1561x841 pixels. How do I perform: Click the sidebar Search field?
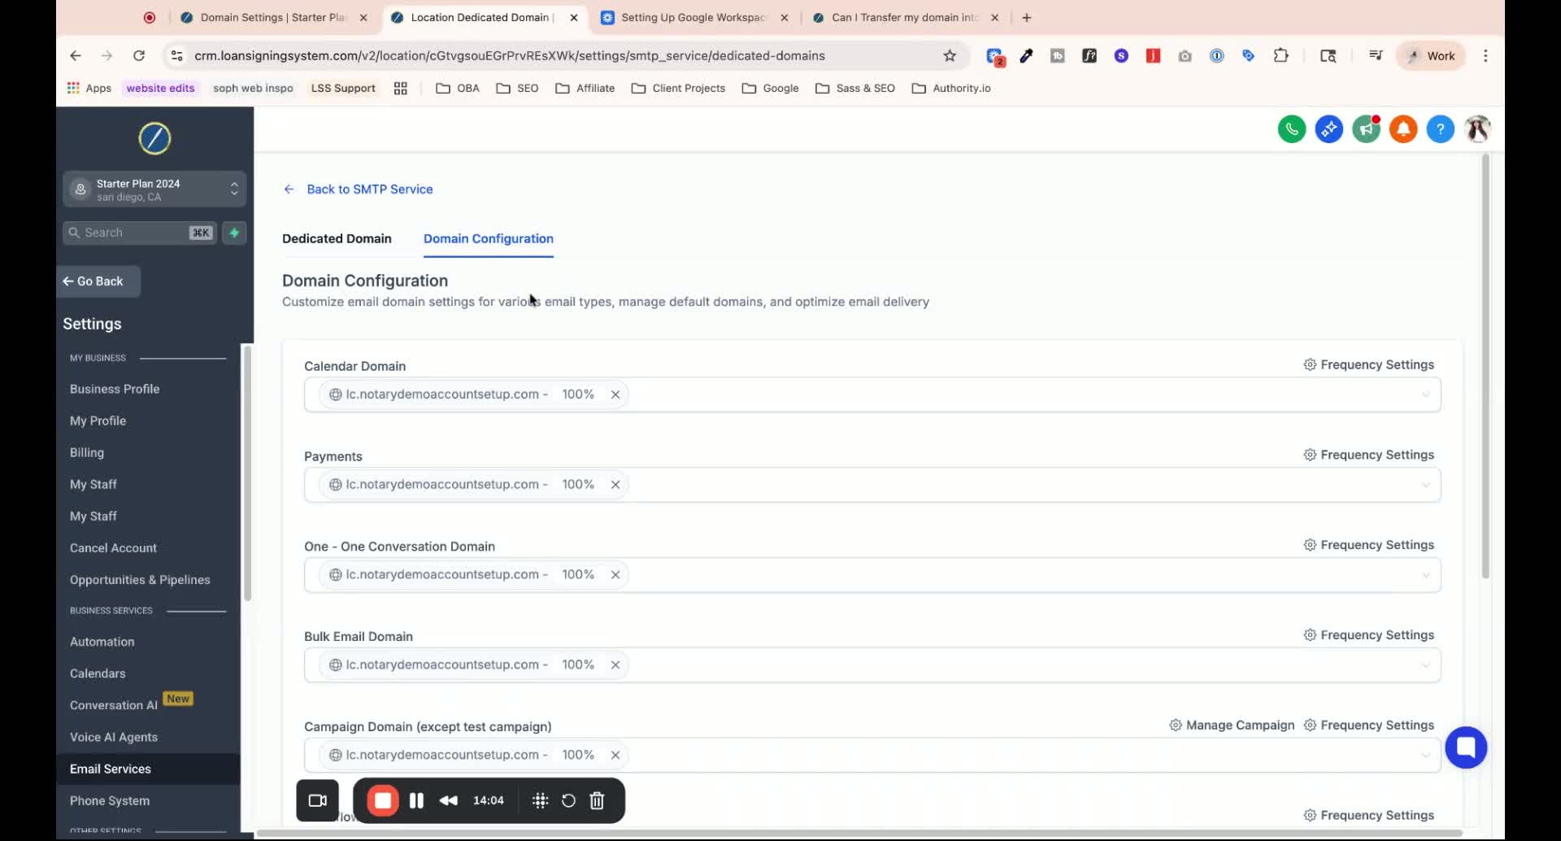click(139, 233)
